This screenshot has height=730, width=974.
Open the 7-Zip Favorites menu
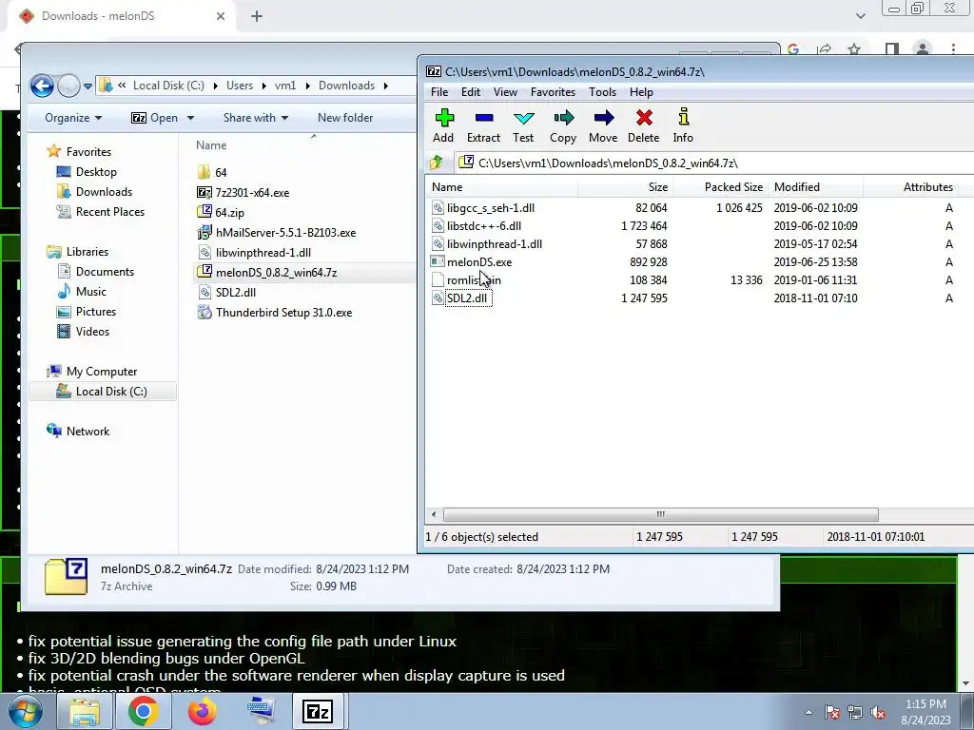point(553,92)
